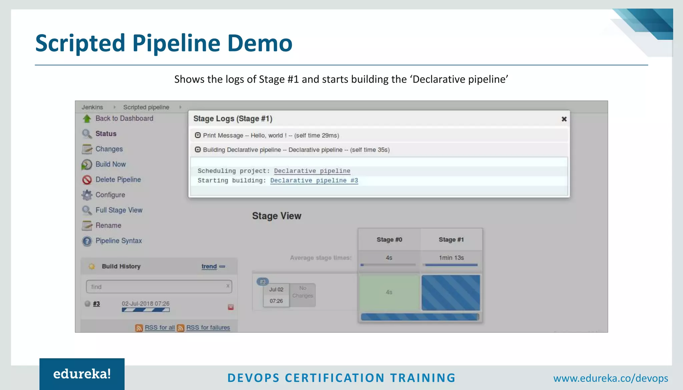Click the RSS for all link

(x=160, y=328)
